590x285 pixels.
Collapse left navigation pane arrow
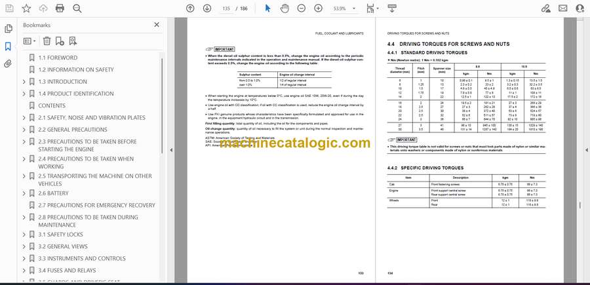click(x=171, y=150)
